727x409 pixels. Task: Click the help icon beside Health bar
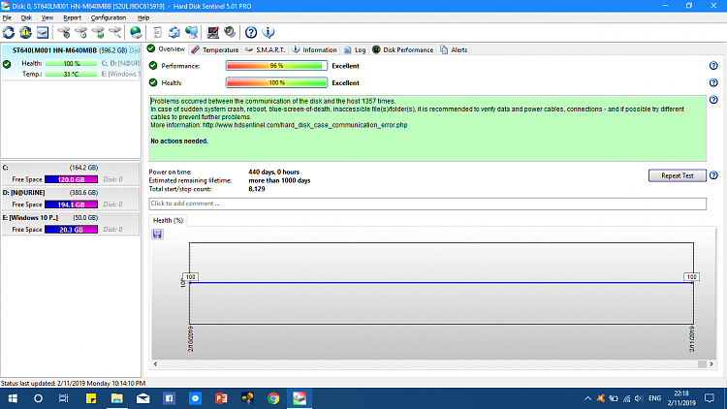click(x=713, y=83)
